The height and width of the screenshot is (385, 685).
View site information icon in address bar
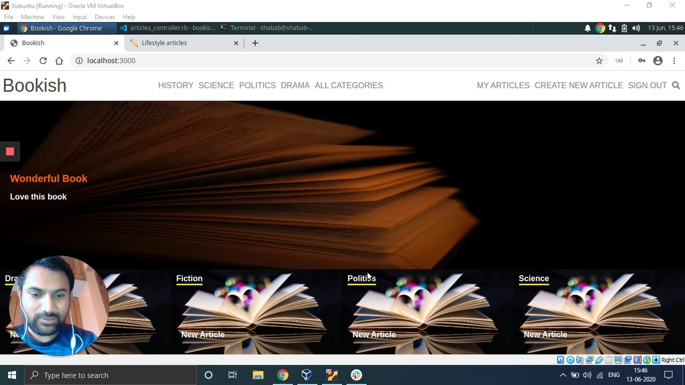[x=79, y=60]
